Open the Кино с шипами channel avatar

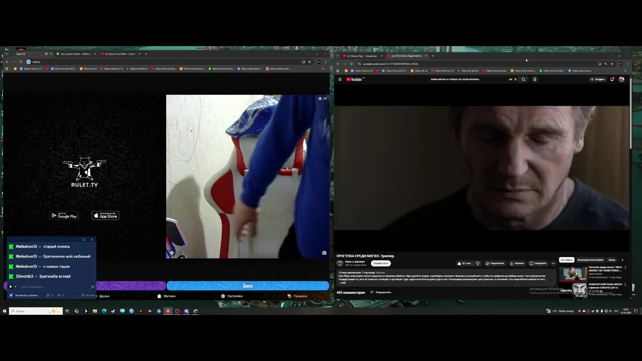(340, 263)
